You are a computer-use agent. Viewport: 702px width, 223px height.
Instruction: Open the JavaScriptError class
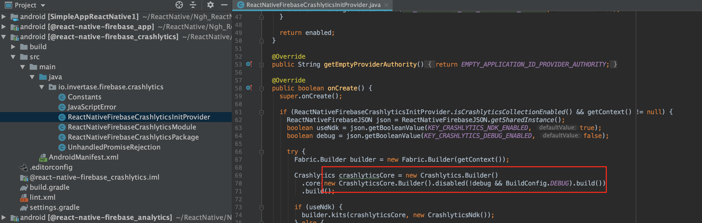(92, 107)
